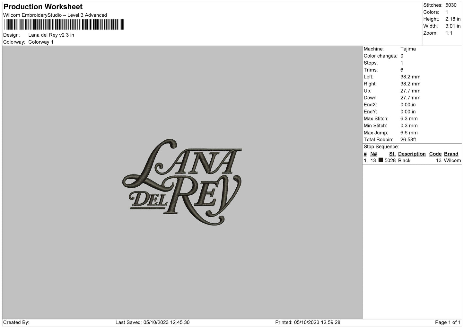This screenshot has height=328, width=464.
Task: Click the Lana Del Rey embroidery design preview
Action: [x=182, y=182]
